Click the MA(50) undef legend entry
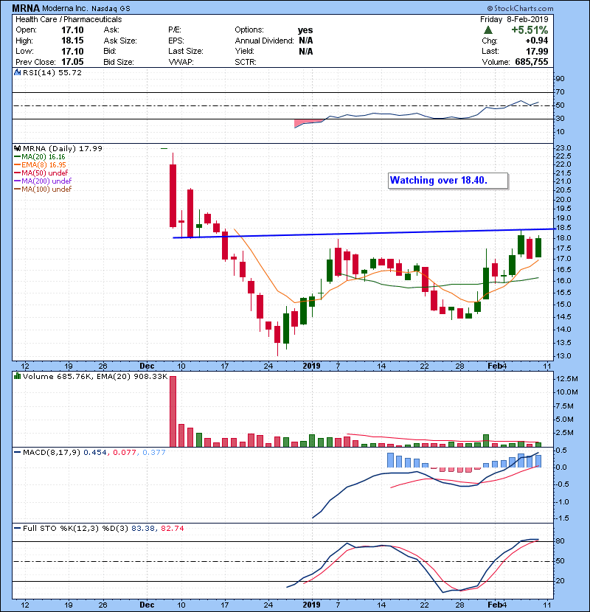The width and height of the screenshot is (590, 612). point(41,173)
